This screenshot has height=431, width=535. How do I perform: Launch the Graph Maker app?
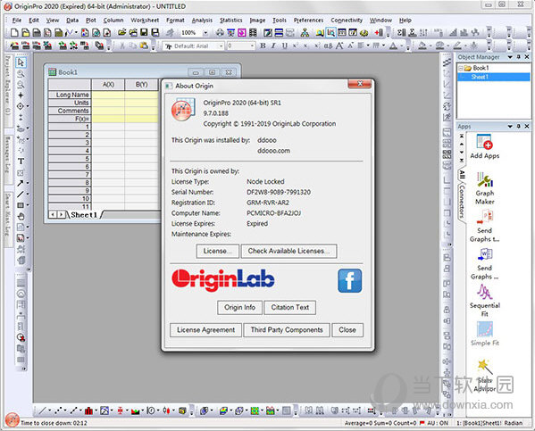pyautogui.click(x=484, y=188)
